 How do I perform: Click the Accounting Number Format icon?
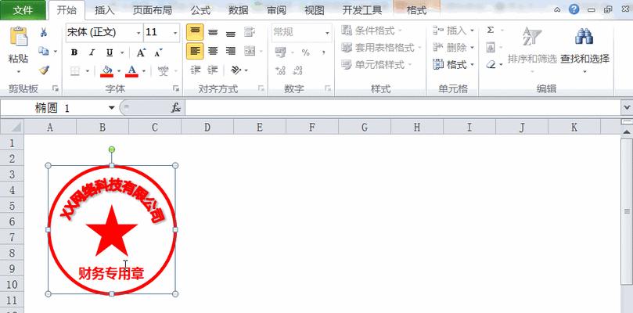click(x=280, y=52)
